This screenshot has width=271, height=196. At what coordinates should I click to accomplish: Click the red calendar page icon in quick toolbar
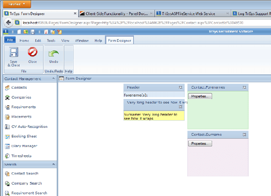46,32
